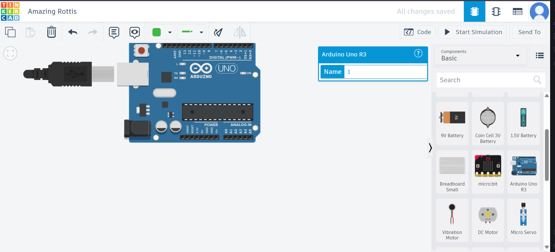Click the Zoom to fit icon

(10, 53)
